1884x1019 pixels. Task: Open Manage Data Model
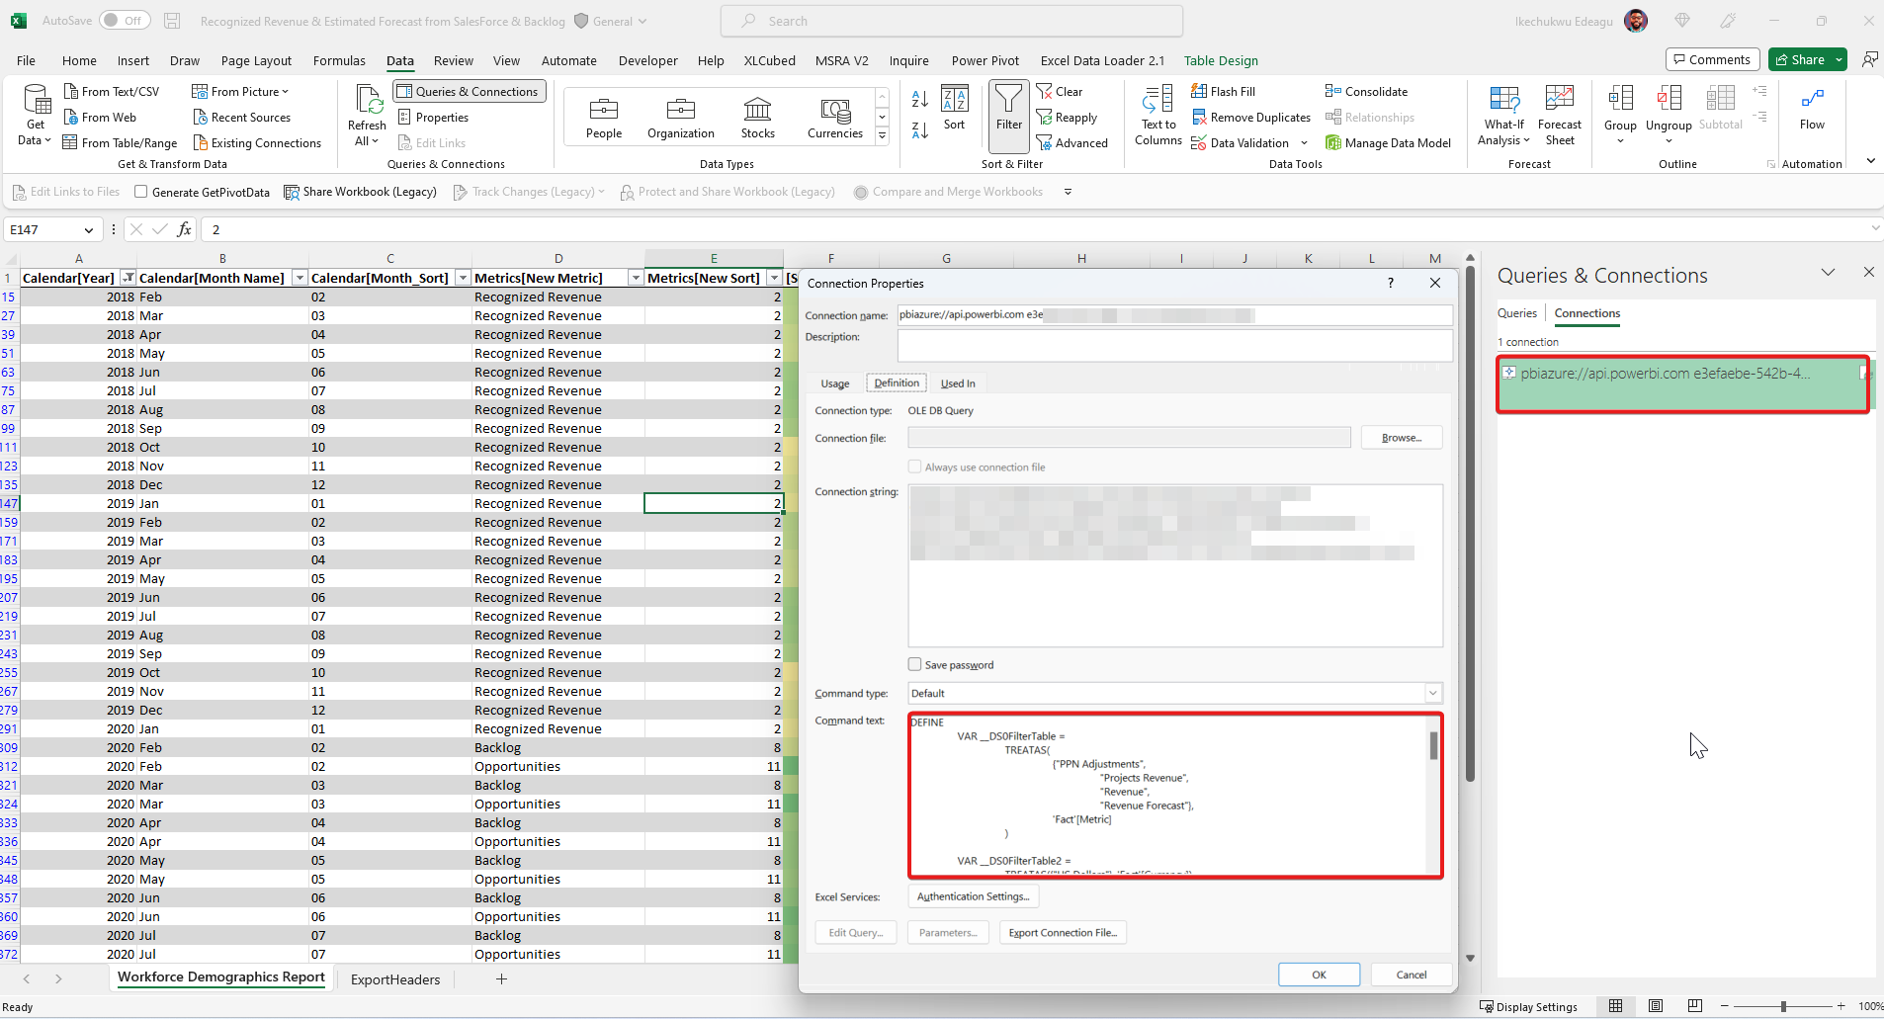(1388, 142)
